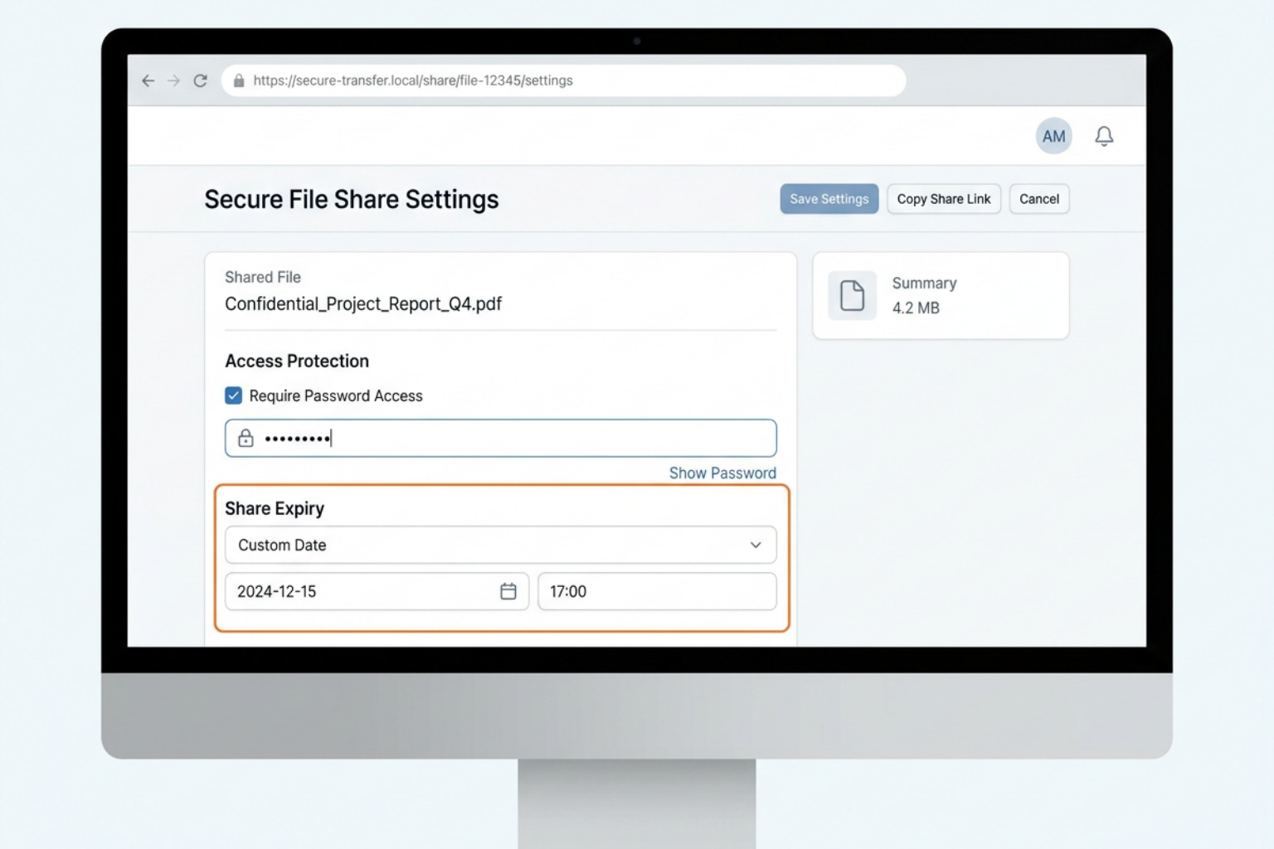Click the browser forward arrow
The image size is (1274, 849).
pos(173,80)
